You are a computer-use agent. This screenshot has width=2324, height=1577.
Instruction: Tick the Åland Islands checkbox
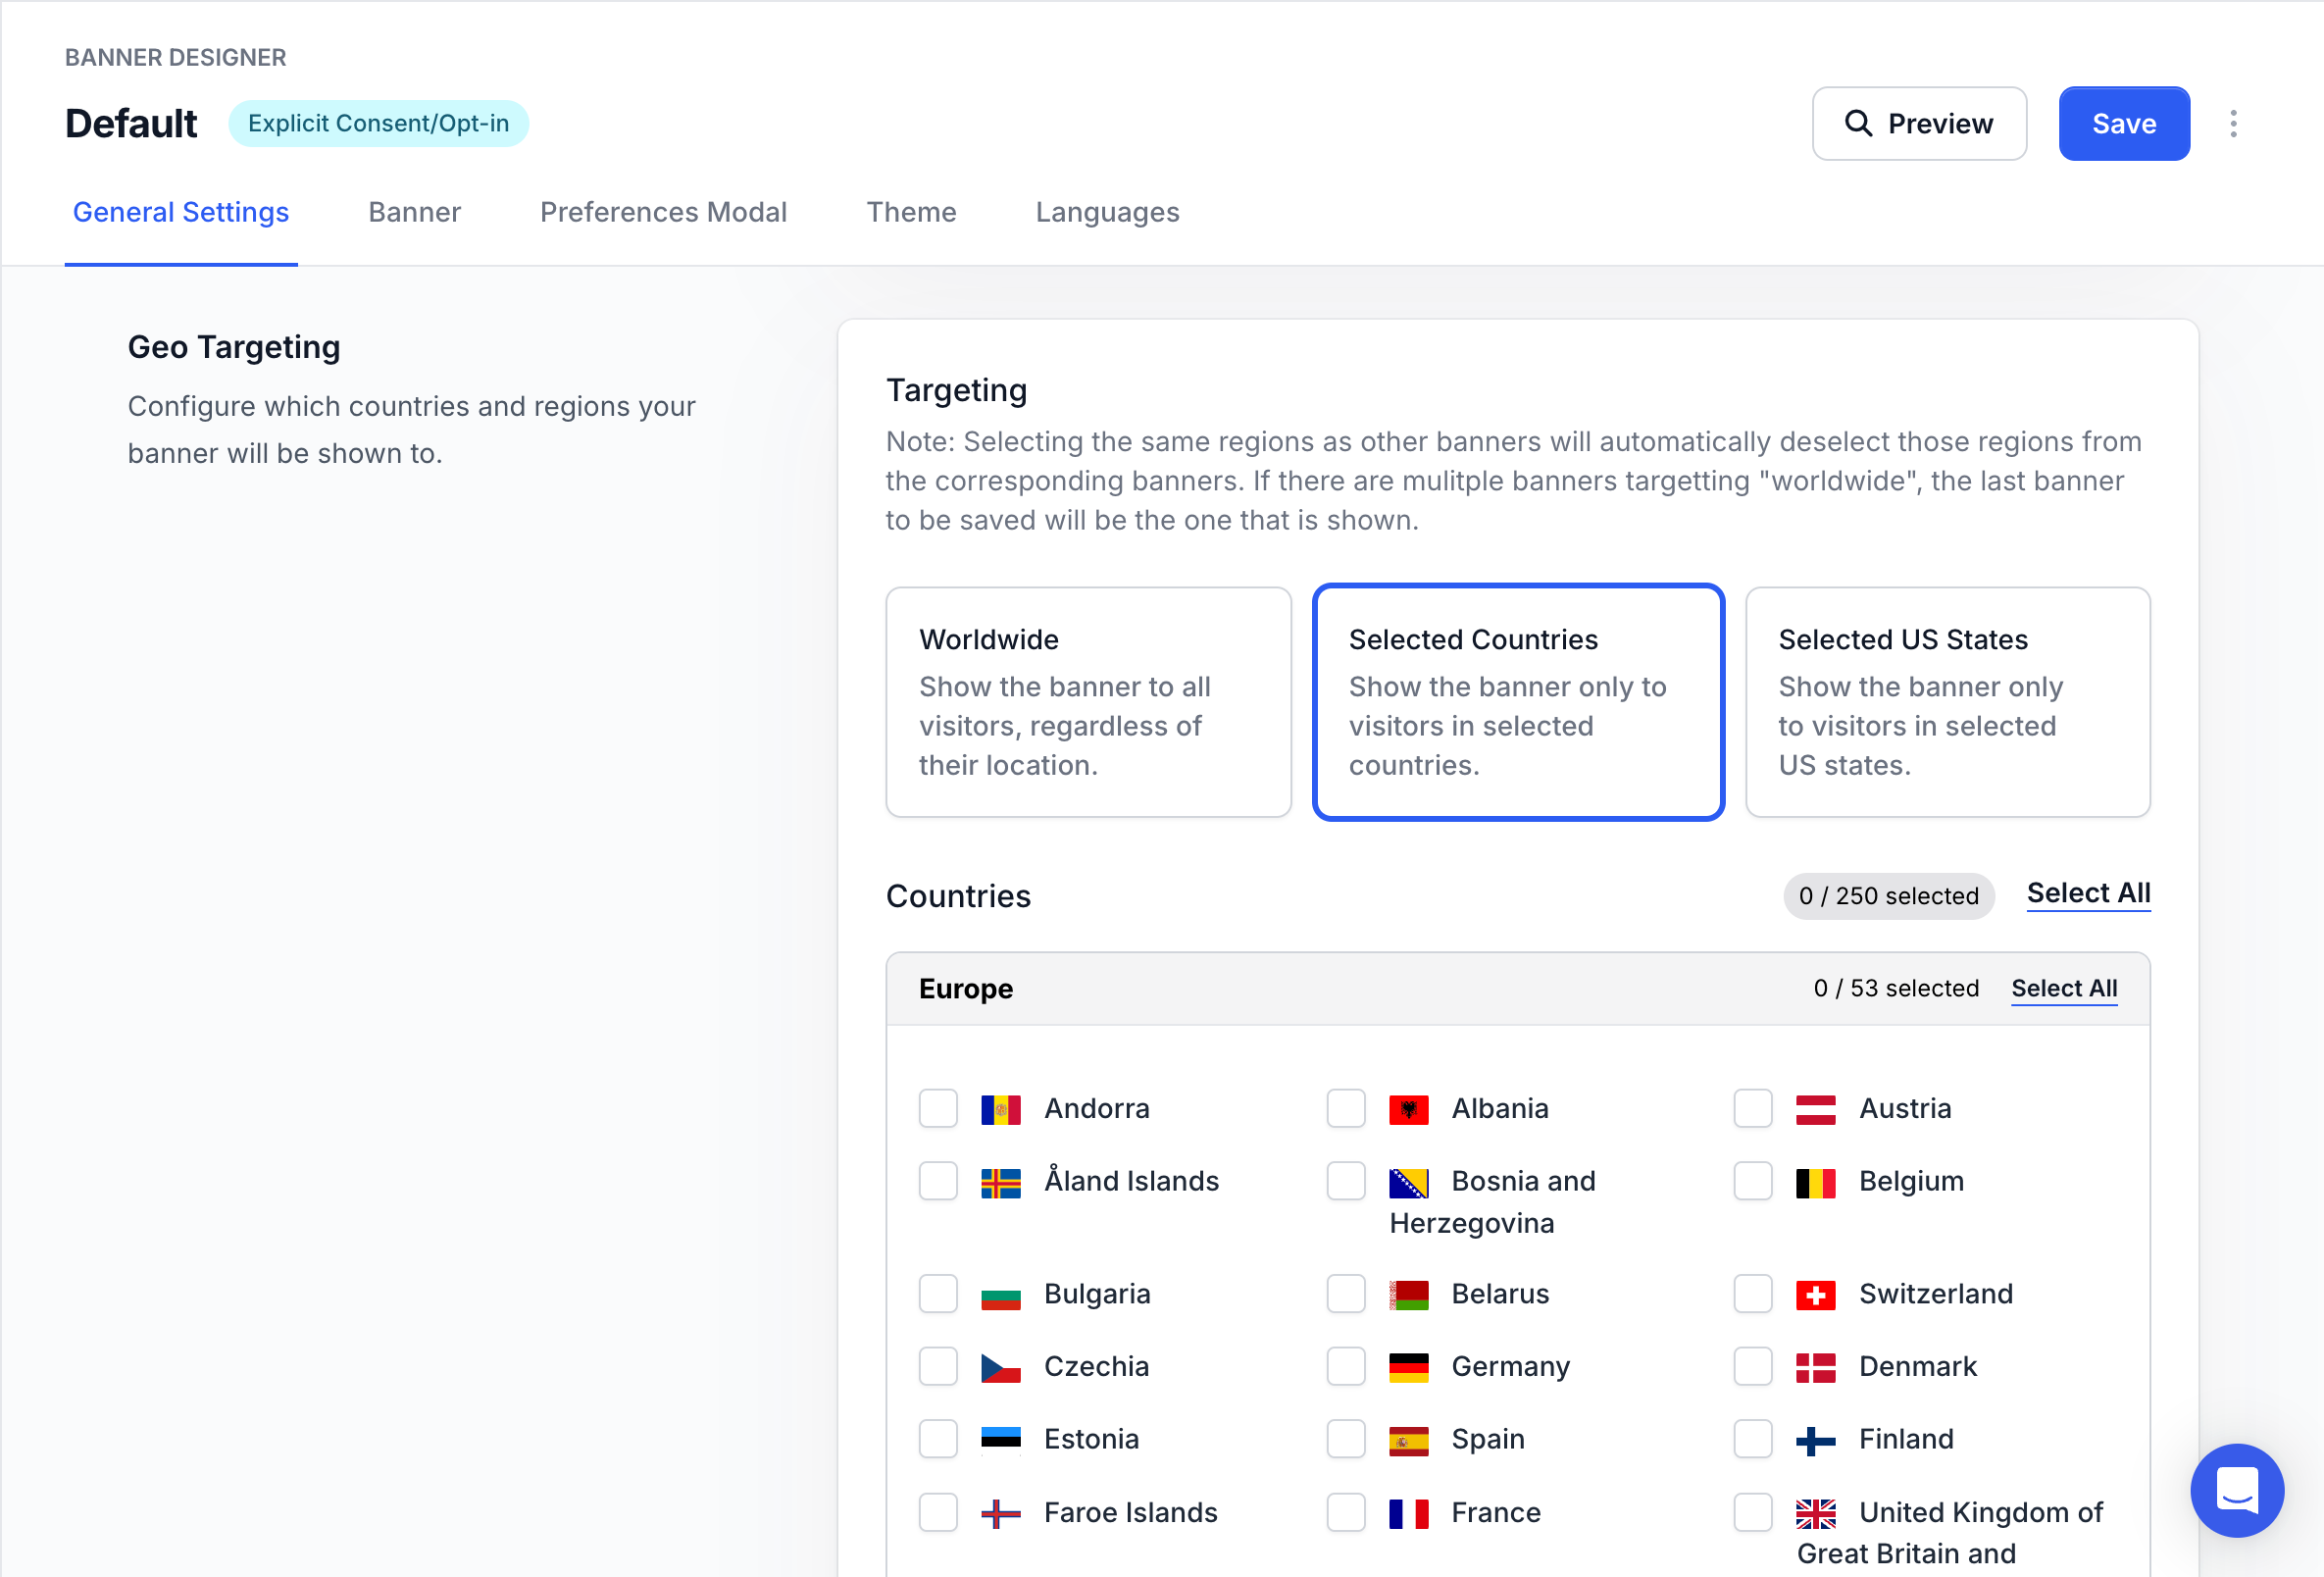[938, 1181]
